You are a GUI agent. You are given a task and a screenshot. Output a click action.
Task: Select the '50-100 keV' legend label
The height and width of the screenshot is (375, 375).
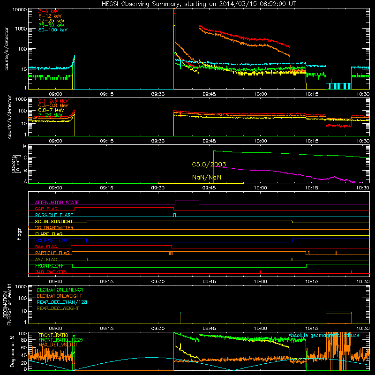click(53, 30)
